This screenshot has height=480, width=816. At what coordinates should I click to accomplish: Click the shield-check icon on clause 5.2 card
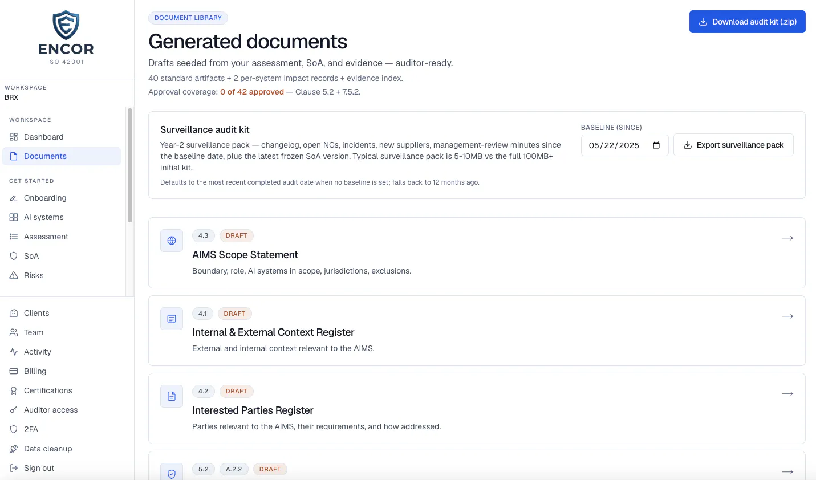[x=172, y=473]
